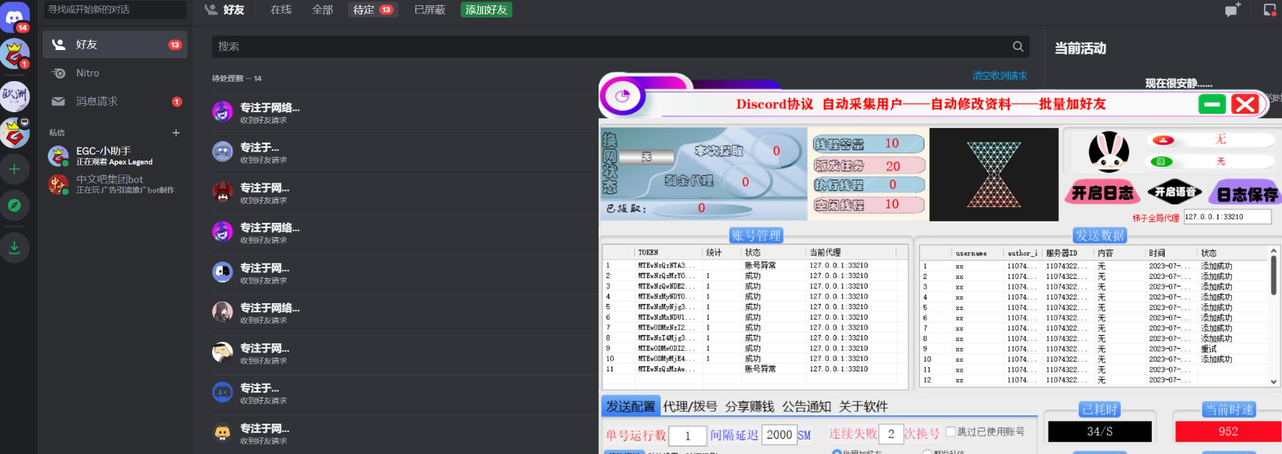
Task: Select account row 1 showing 账号异常
Action: click(755, 265)
